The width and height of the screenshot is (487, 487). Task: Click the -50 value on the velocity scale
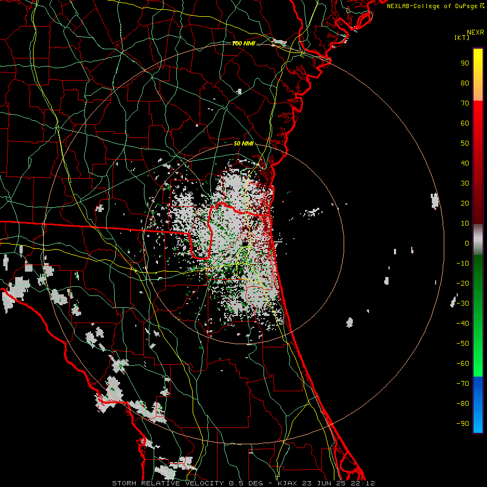(463, 344)
